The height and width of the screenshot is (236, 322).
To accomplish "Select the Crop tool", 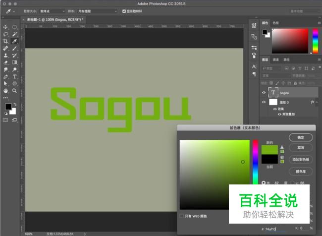I will 5,41.
